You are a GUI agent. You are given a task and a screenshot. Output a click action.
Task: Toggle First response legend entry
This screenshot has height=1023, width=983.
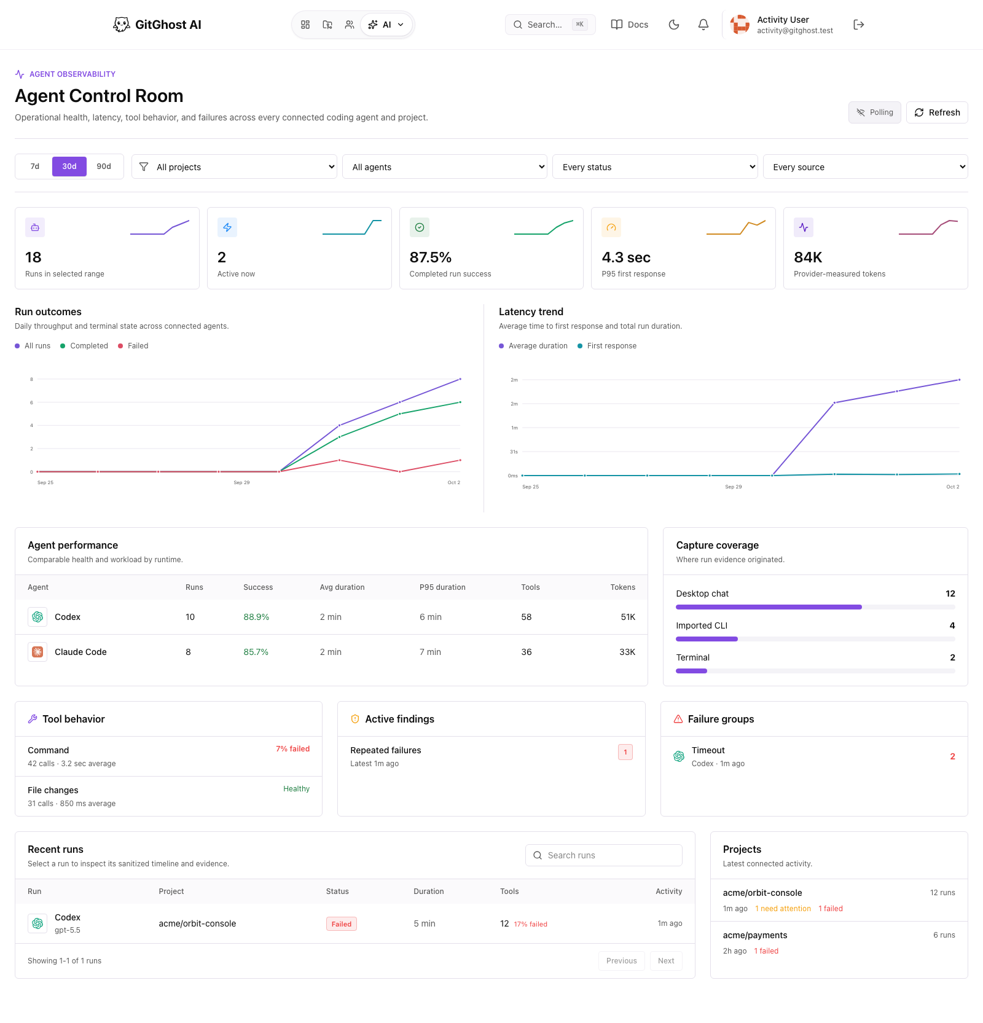point(607,346)
